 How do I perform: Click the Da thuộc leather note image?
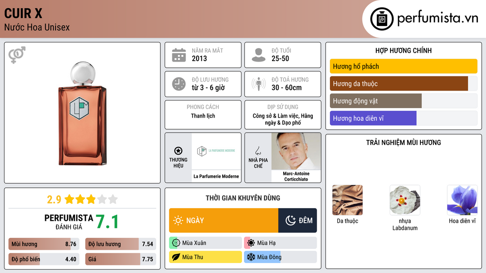pos(347,200)
